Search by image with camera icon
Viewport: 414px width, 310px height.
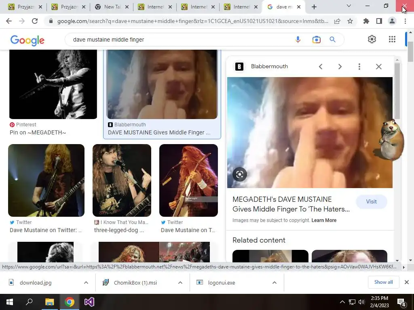click(316, 40)
